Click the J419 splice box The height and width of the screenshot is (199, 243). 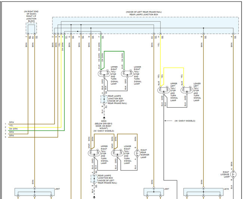click(x=203, y=192)
